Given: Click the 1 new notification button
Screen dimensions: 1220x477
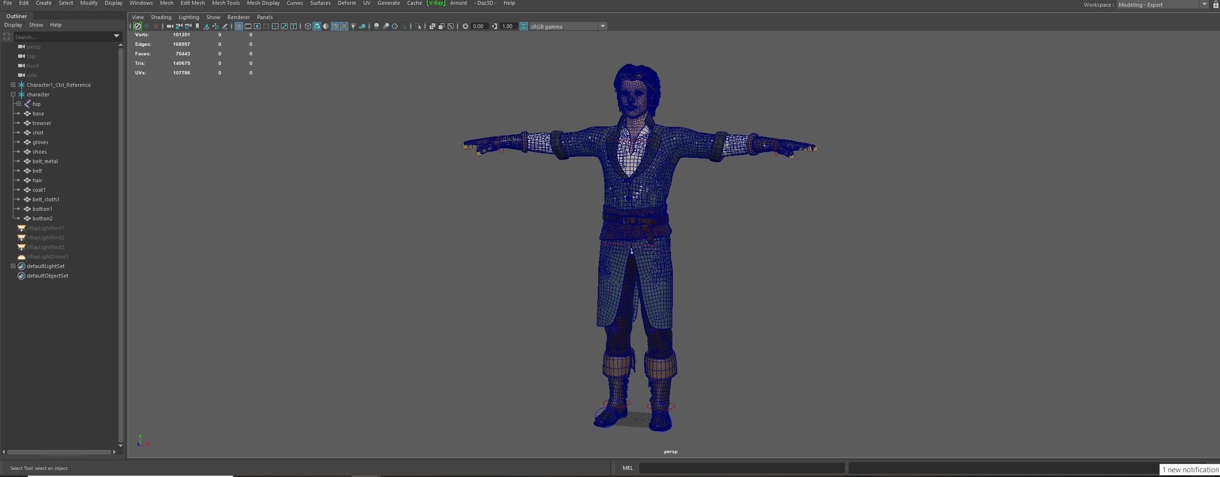Looking at the screenshot, I should click(1190, 470).
